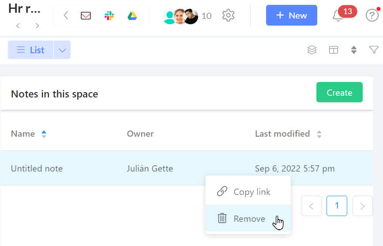This screenshot has width=383, height=246.
Task: Open the help question mark icon
Action: point(372,15)
